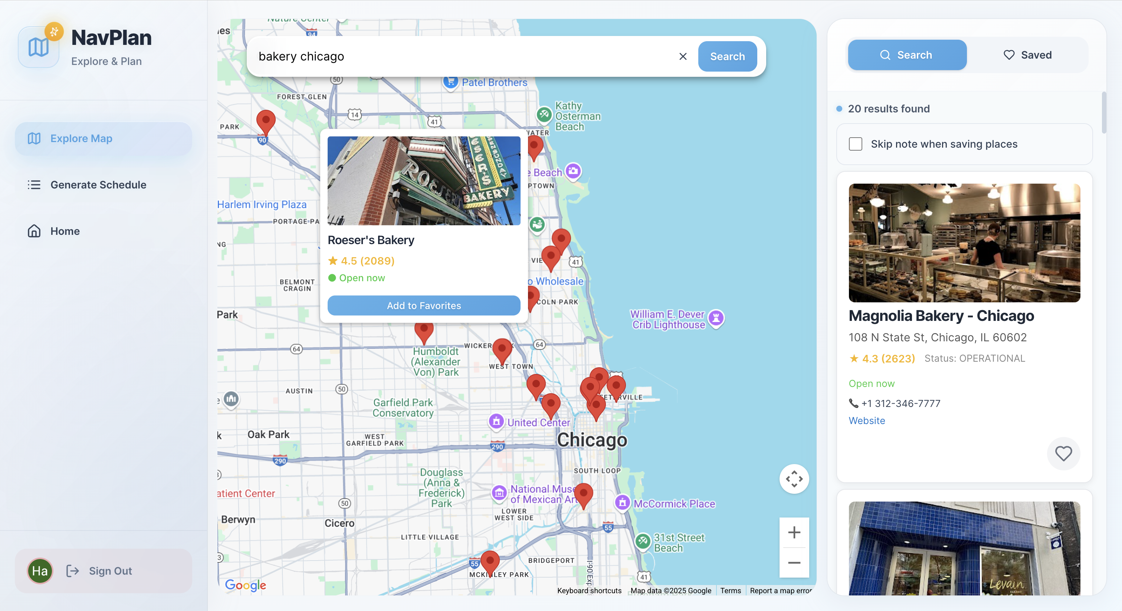1122x611 pixels.
Task: Click the NavPlan map logo icon
Action: click(38, 47)
